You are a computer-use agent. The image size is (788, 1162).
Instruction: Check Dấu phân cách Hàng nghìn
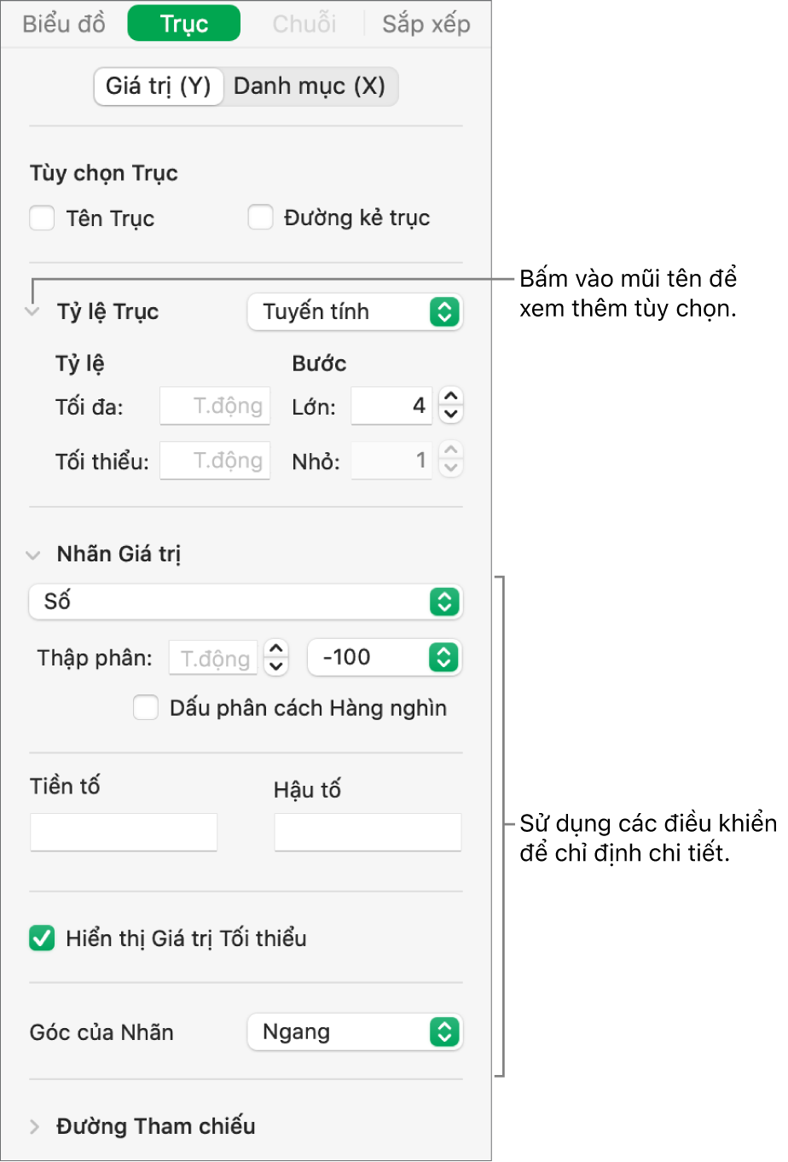(x=146, y=707)
